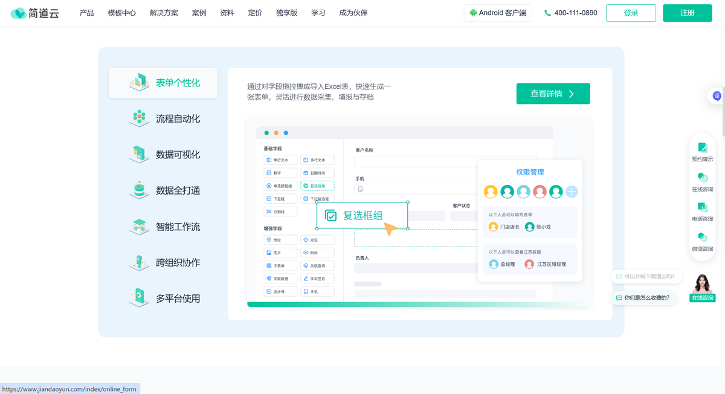Screen dimensions: 725x394
Task: Select the 多平台使用 tab
Action: point(163,299)
